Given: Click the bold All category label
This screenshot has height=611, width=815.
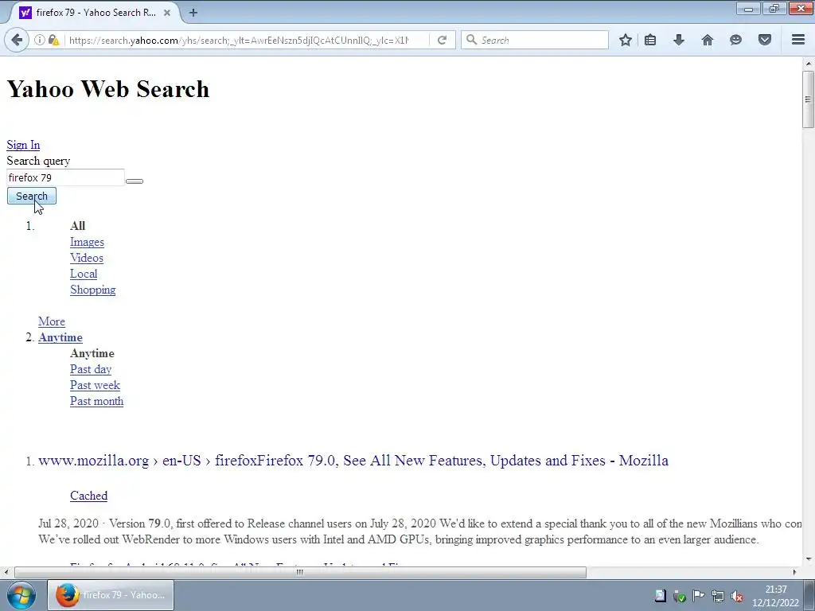Looking at the screenshot, I should [77, 226].
